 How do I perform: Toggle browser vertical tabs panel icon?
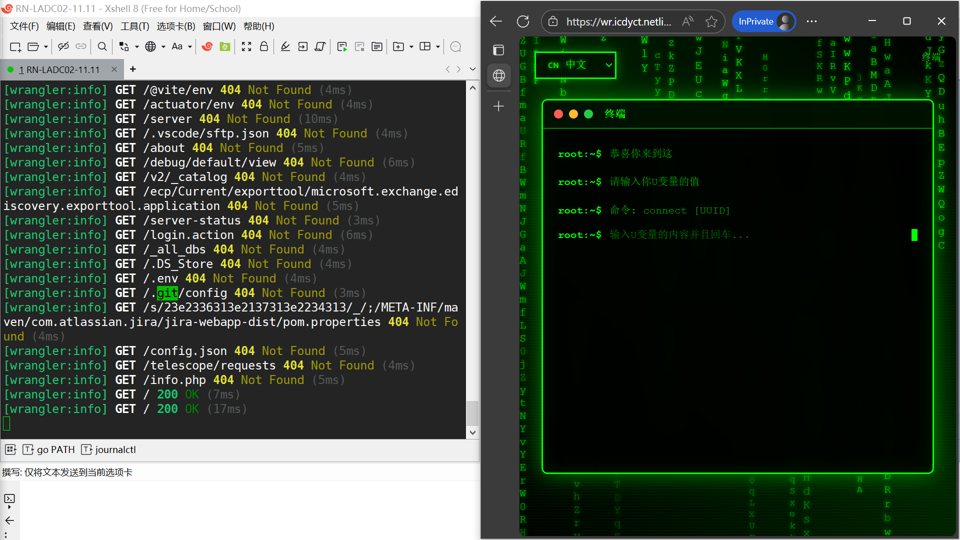pos(498,50)
